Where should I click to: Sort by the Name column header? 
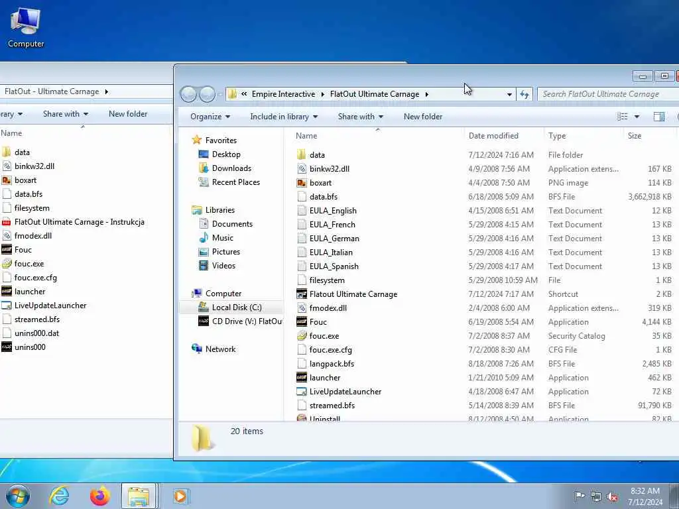[x=306, y=135]
